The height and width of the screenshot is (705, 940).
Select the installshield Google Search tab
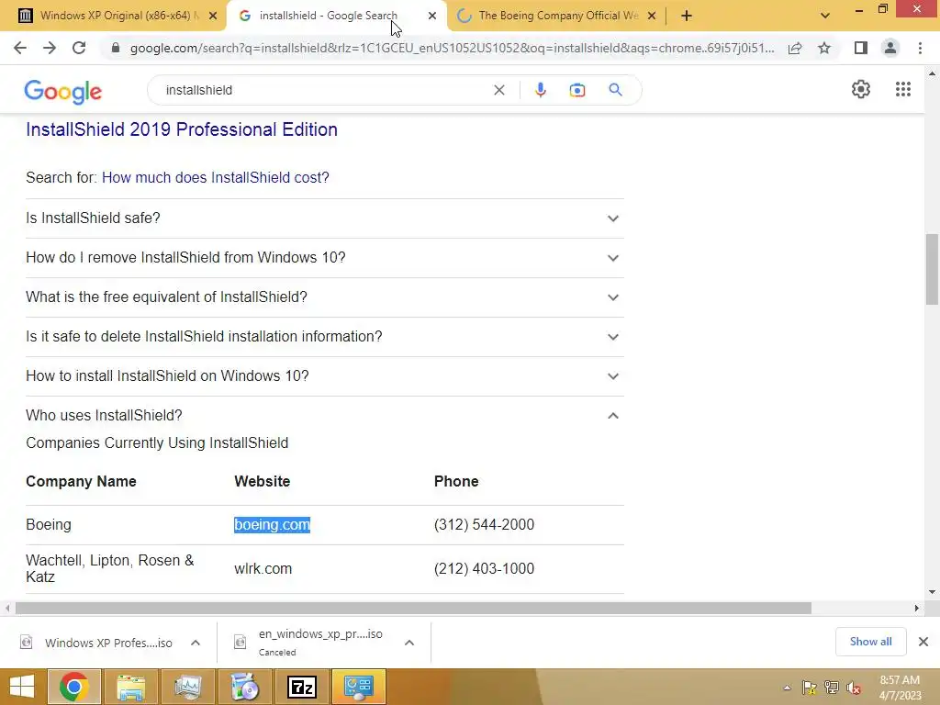pos(336,16)
